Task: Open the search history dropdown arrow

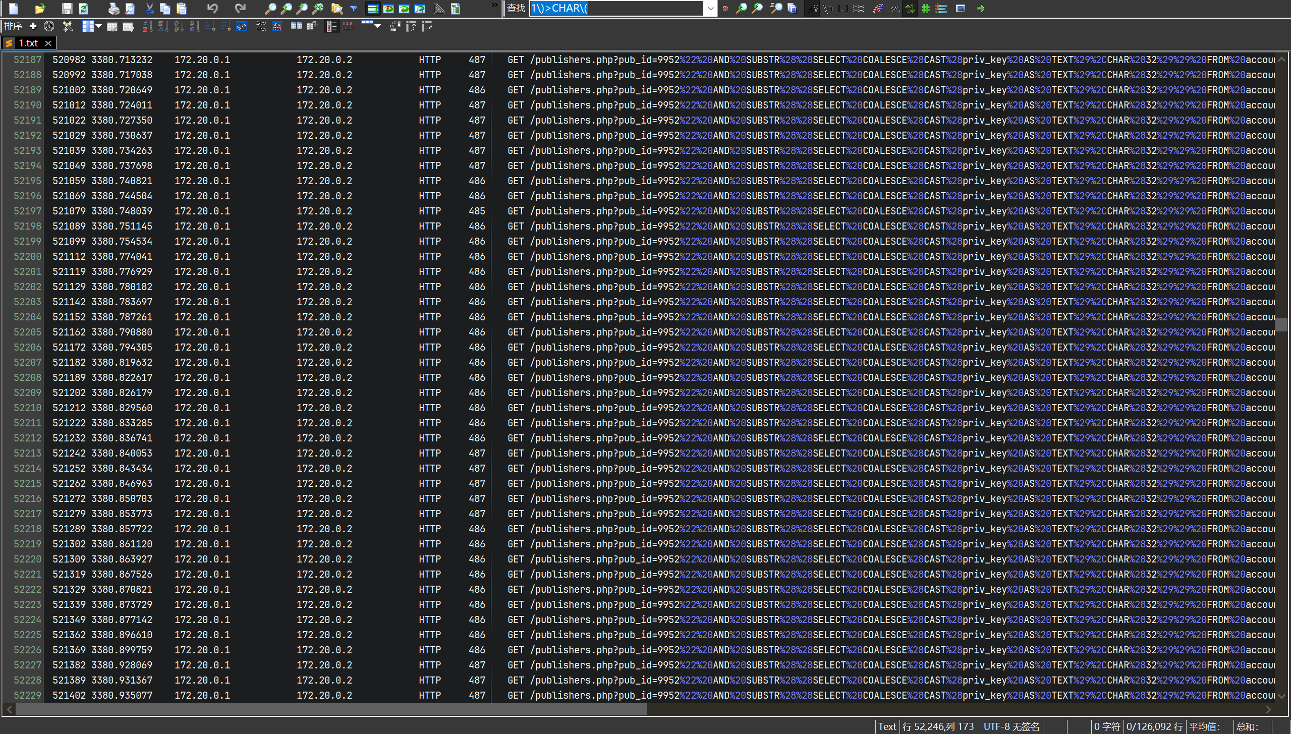Action: 710,9
